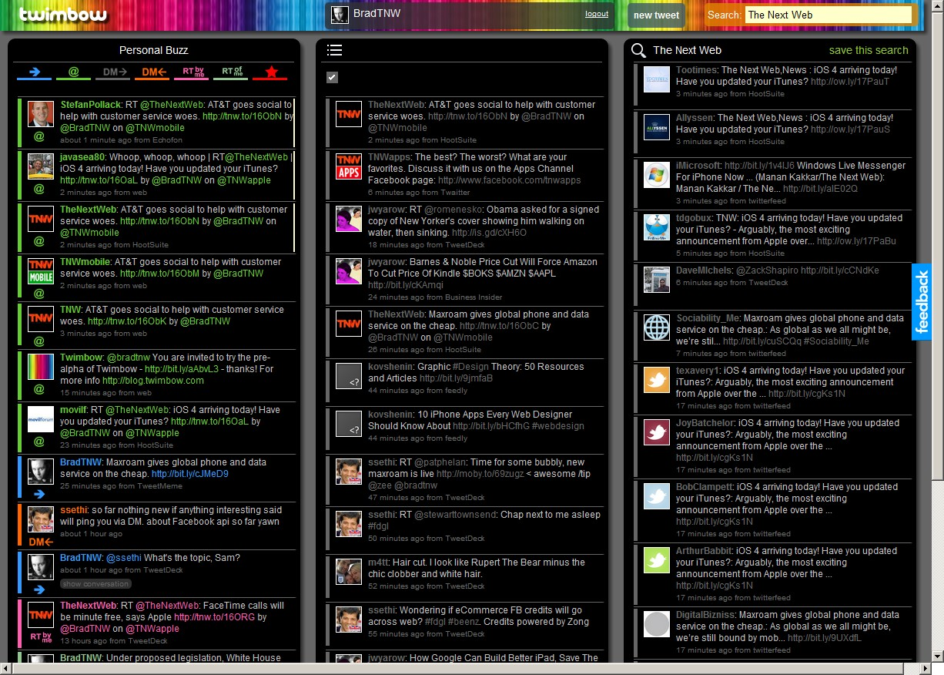Click 'save this search' link
The image size is (944, 675).
[869, 50]
